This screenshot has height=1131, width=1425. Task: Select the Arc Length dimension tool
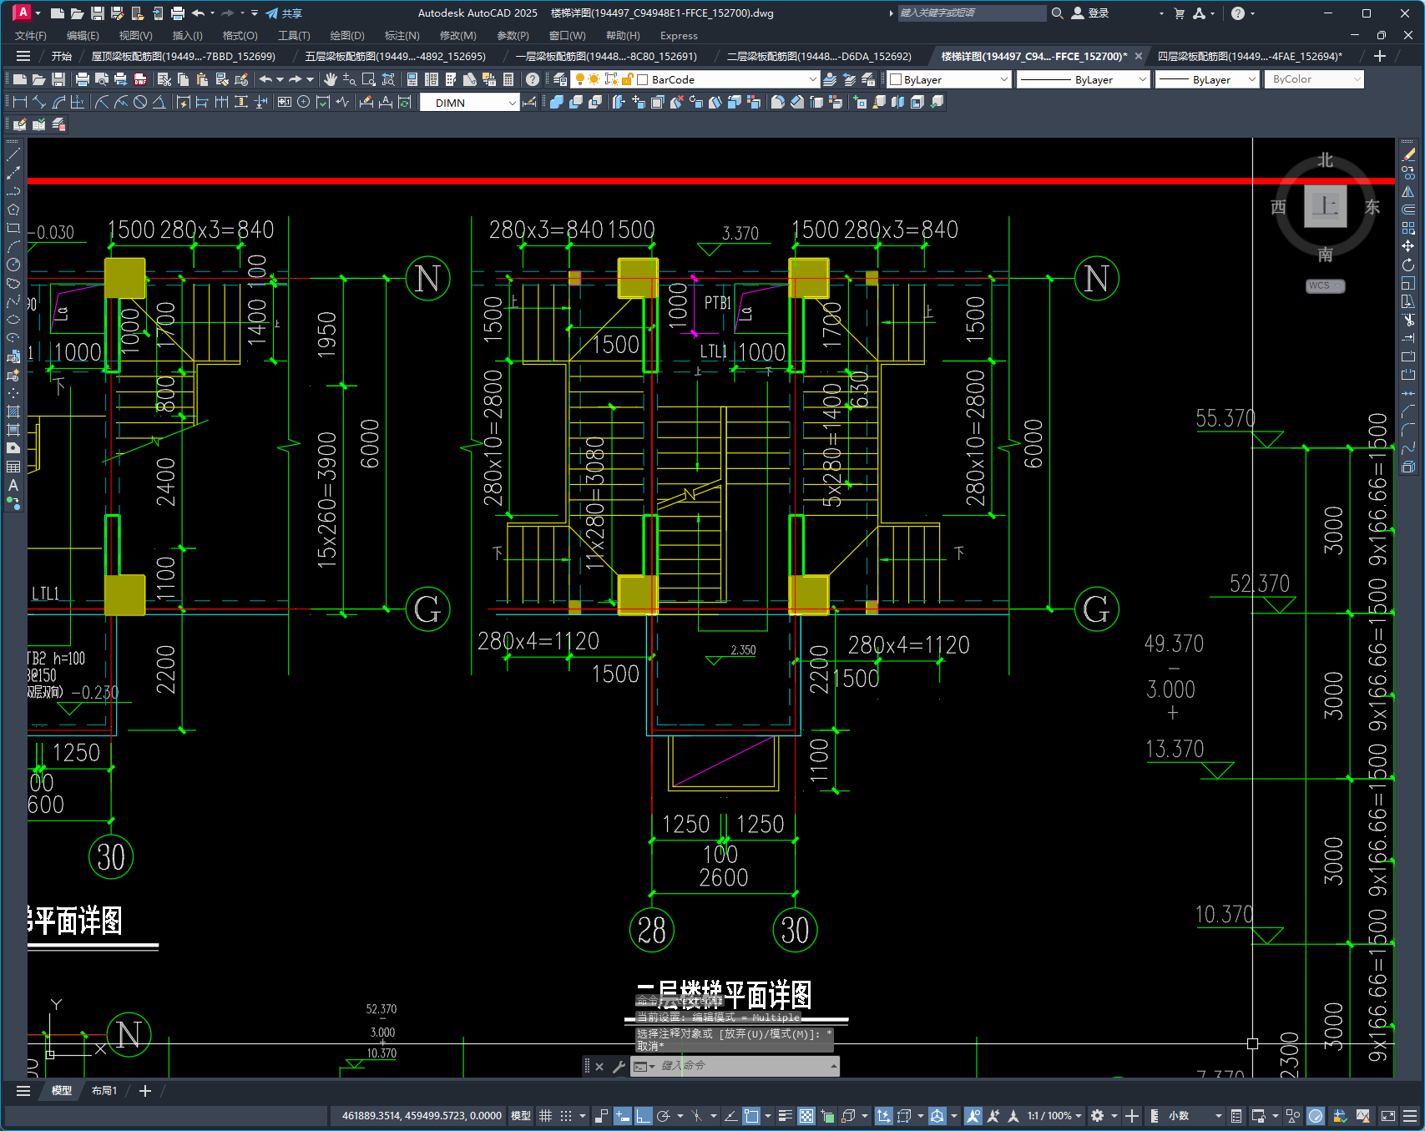point(58,102)
